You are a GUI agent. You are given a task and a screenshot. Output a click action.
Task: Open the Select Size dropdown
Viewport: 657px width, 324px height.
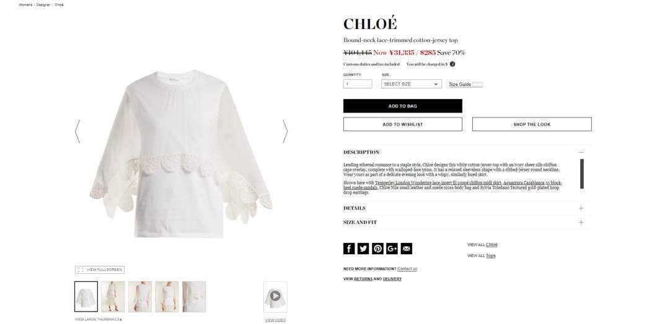pos(412,84)
